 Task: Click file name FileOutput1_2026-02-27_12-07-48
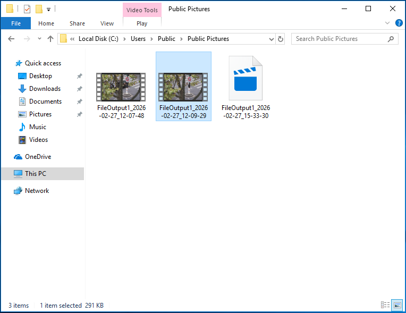point(122,112)
